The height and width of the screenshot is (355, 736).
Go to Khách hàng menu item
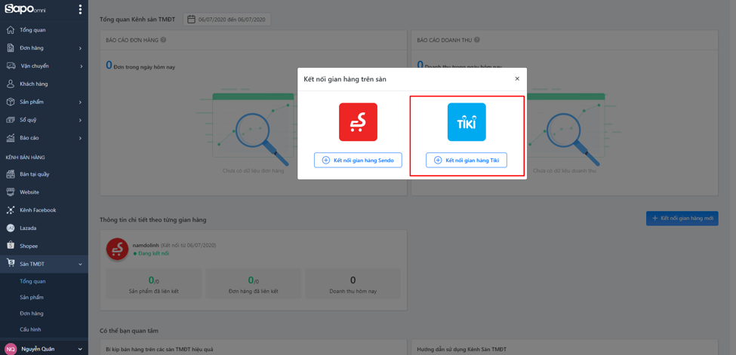(44, 84)
